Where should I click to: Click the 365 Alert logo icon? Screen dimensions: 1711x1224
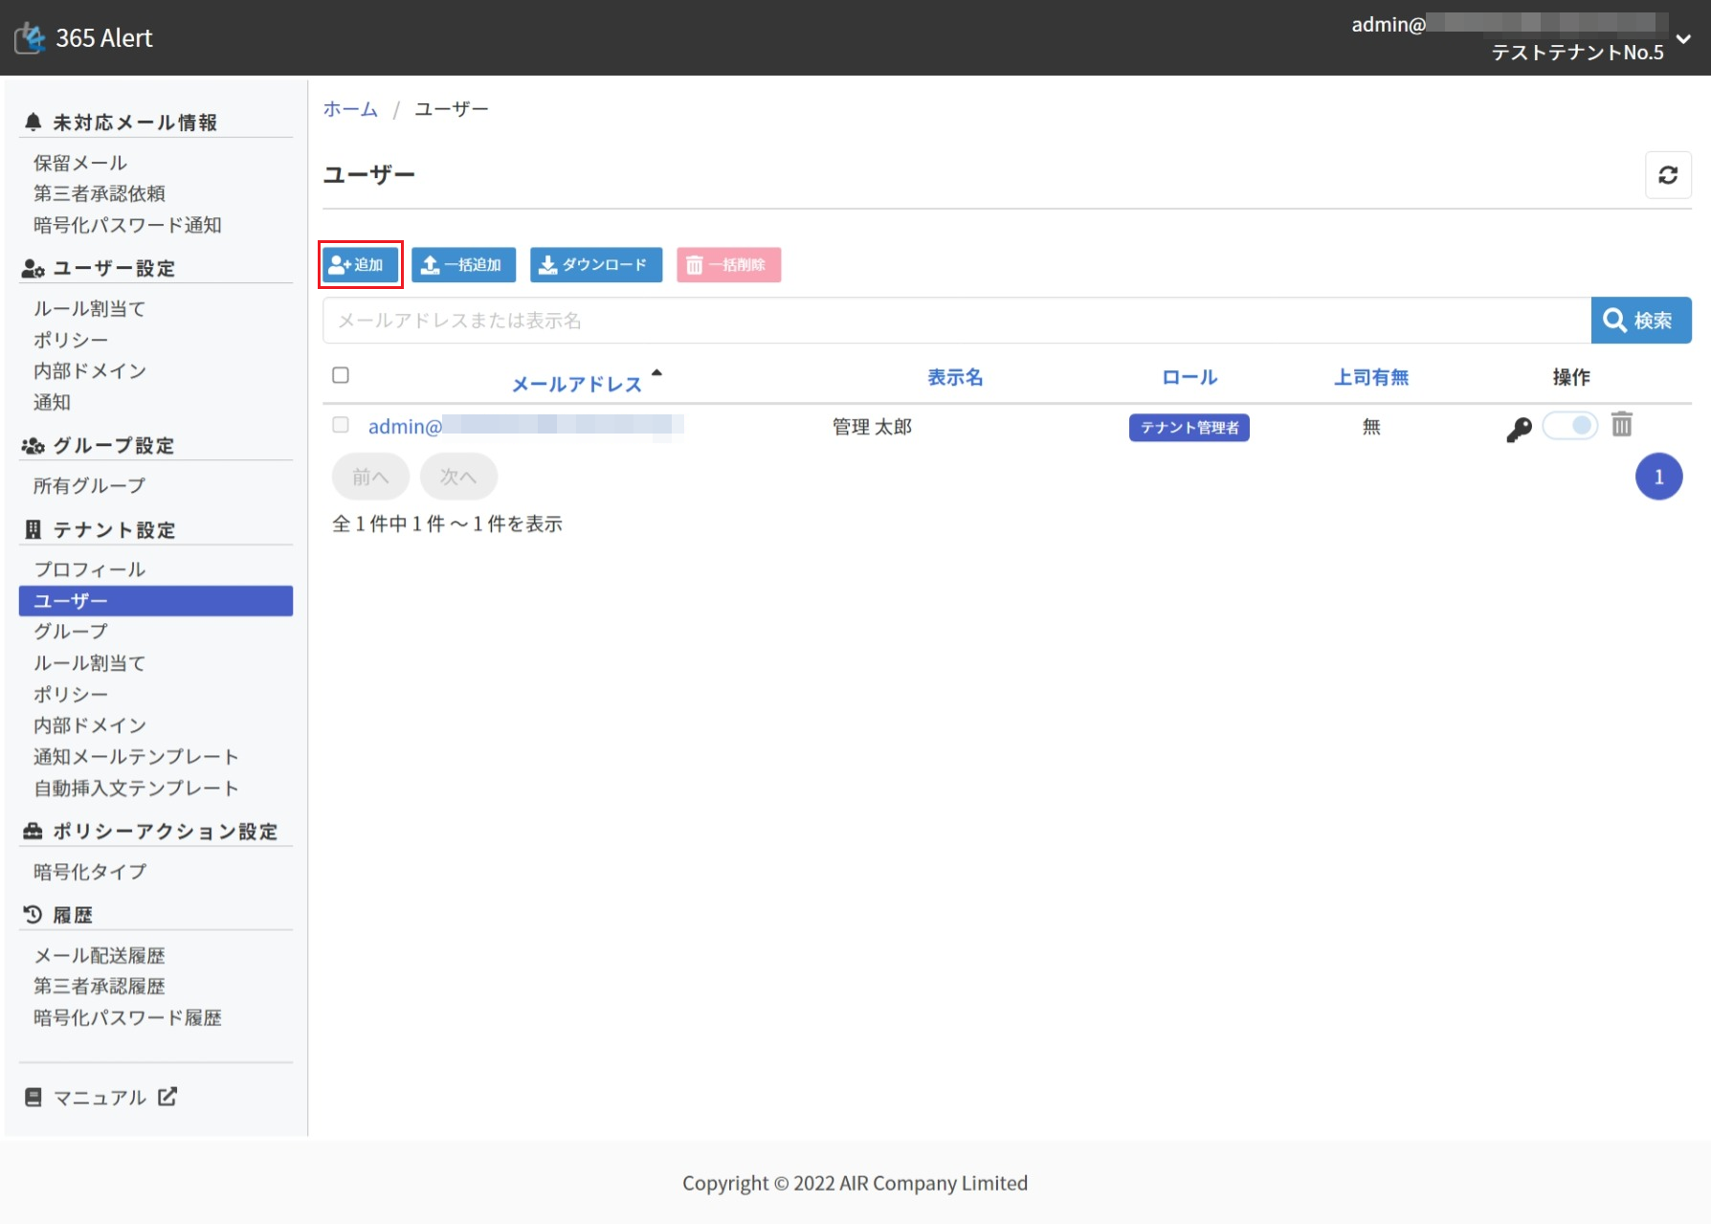[x=31, y=38]
